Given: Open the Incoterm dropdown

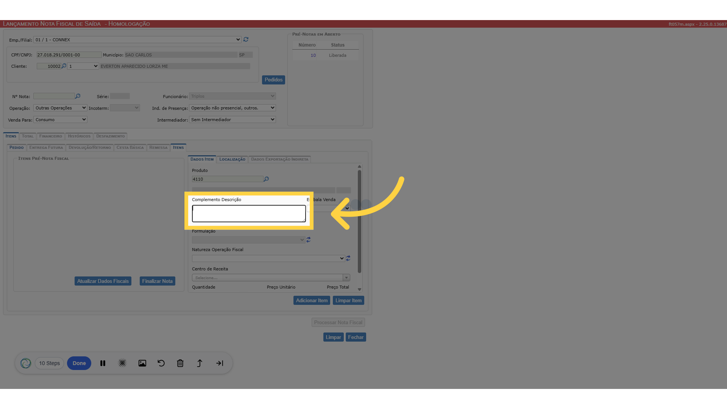Looking at the screenshot, I should tap(125, 108).
